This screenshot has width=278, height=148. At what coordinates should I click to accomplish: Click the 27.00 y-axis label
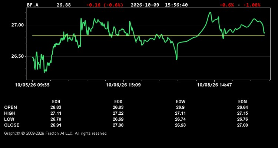click(x=17, y=25)
